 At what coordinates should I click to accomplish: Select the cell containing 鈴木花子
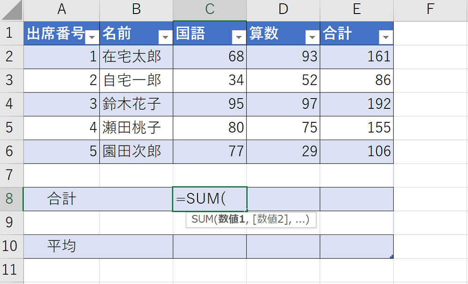[x=136, y=104]
